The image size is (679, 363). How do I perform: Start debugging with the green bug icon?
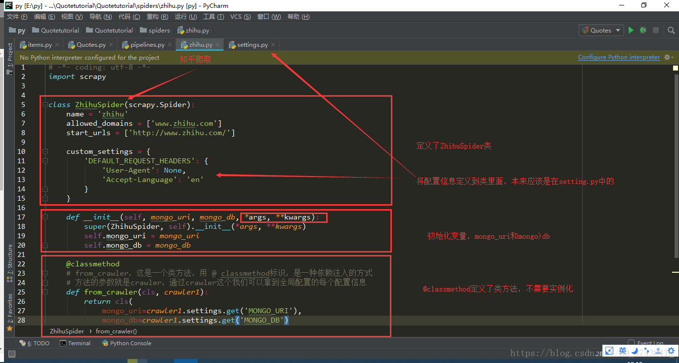[x=643, y=30]
